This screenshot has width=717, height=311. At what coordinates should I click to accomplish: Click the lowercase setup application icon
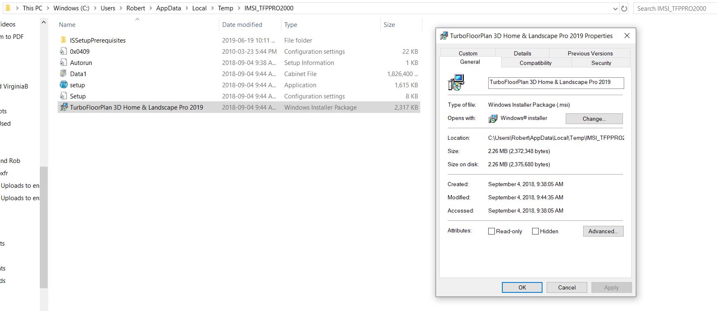coord(63,85)
